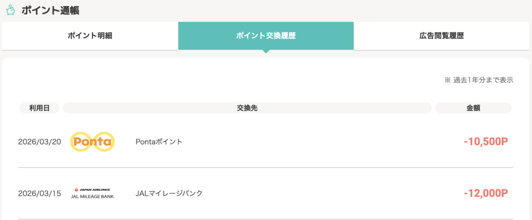Select the ポイント交換履歴 tab
The height and width of the screenshot is (220, 532).
pos(265,36)
